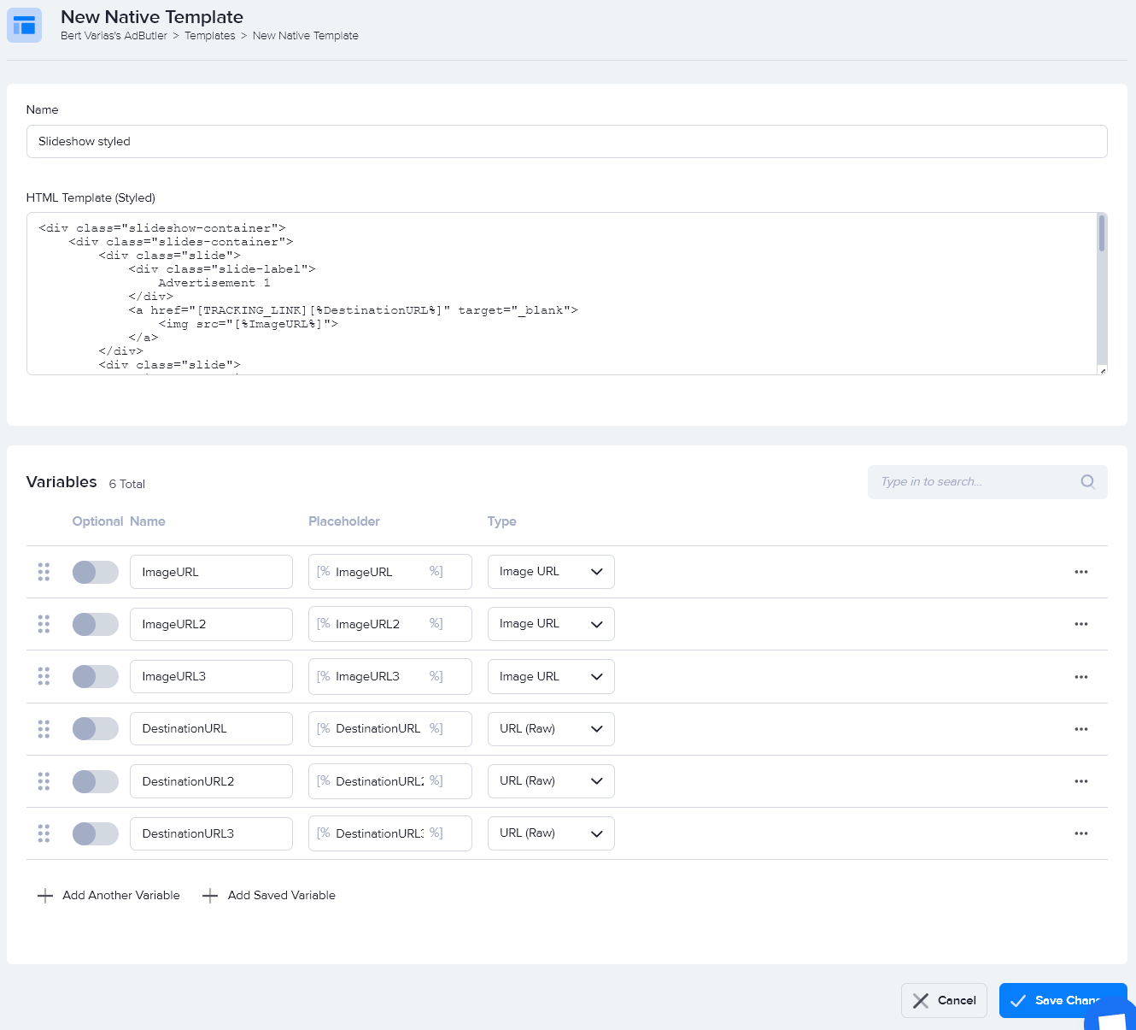The width and height of the screenshot is (1136, 1030).
Task: Toggle the Optional switch for DestinationURL3
Action: pyautogui.click(x=96, y=833)
